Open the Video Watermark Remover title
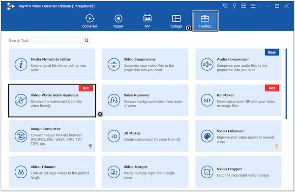This screenshot has height=192, width=295. point(55,95)
